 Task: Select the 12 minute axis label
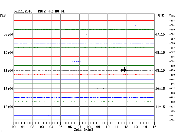point(126,127)
